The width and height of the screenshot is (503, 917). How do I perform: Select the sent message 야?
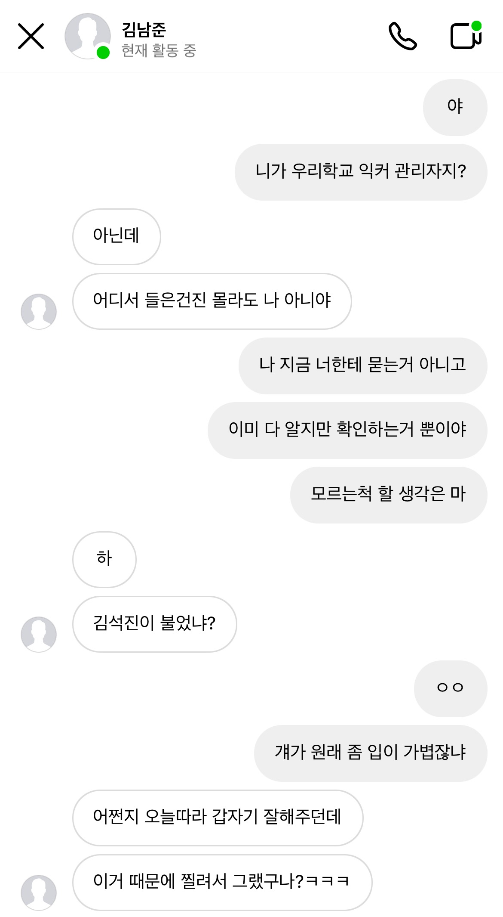(x=455, y=107)
